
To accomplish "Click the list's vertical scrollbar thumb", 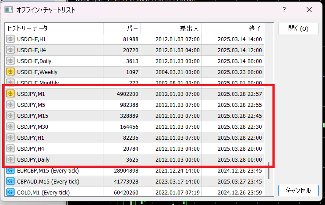I will coord(269,170).
